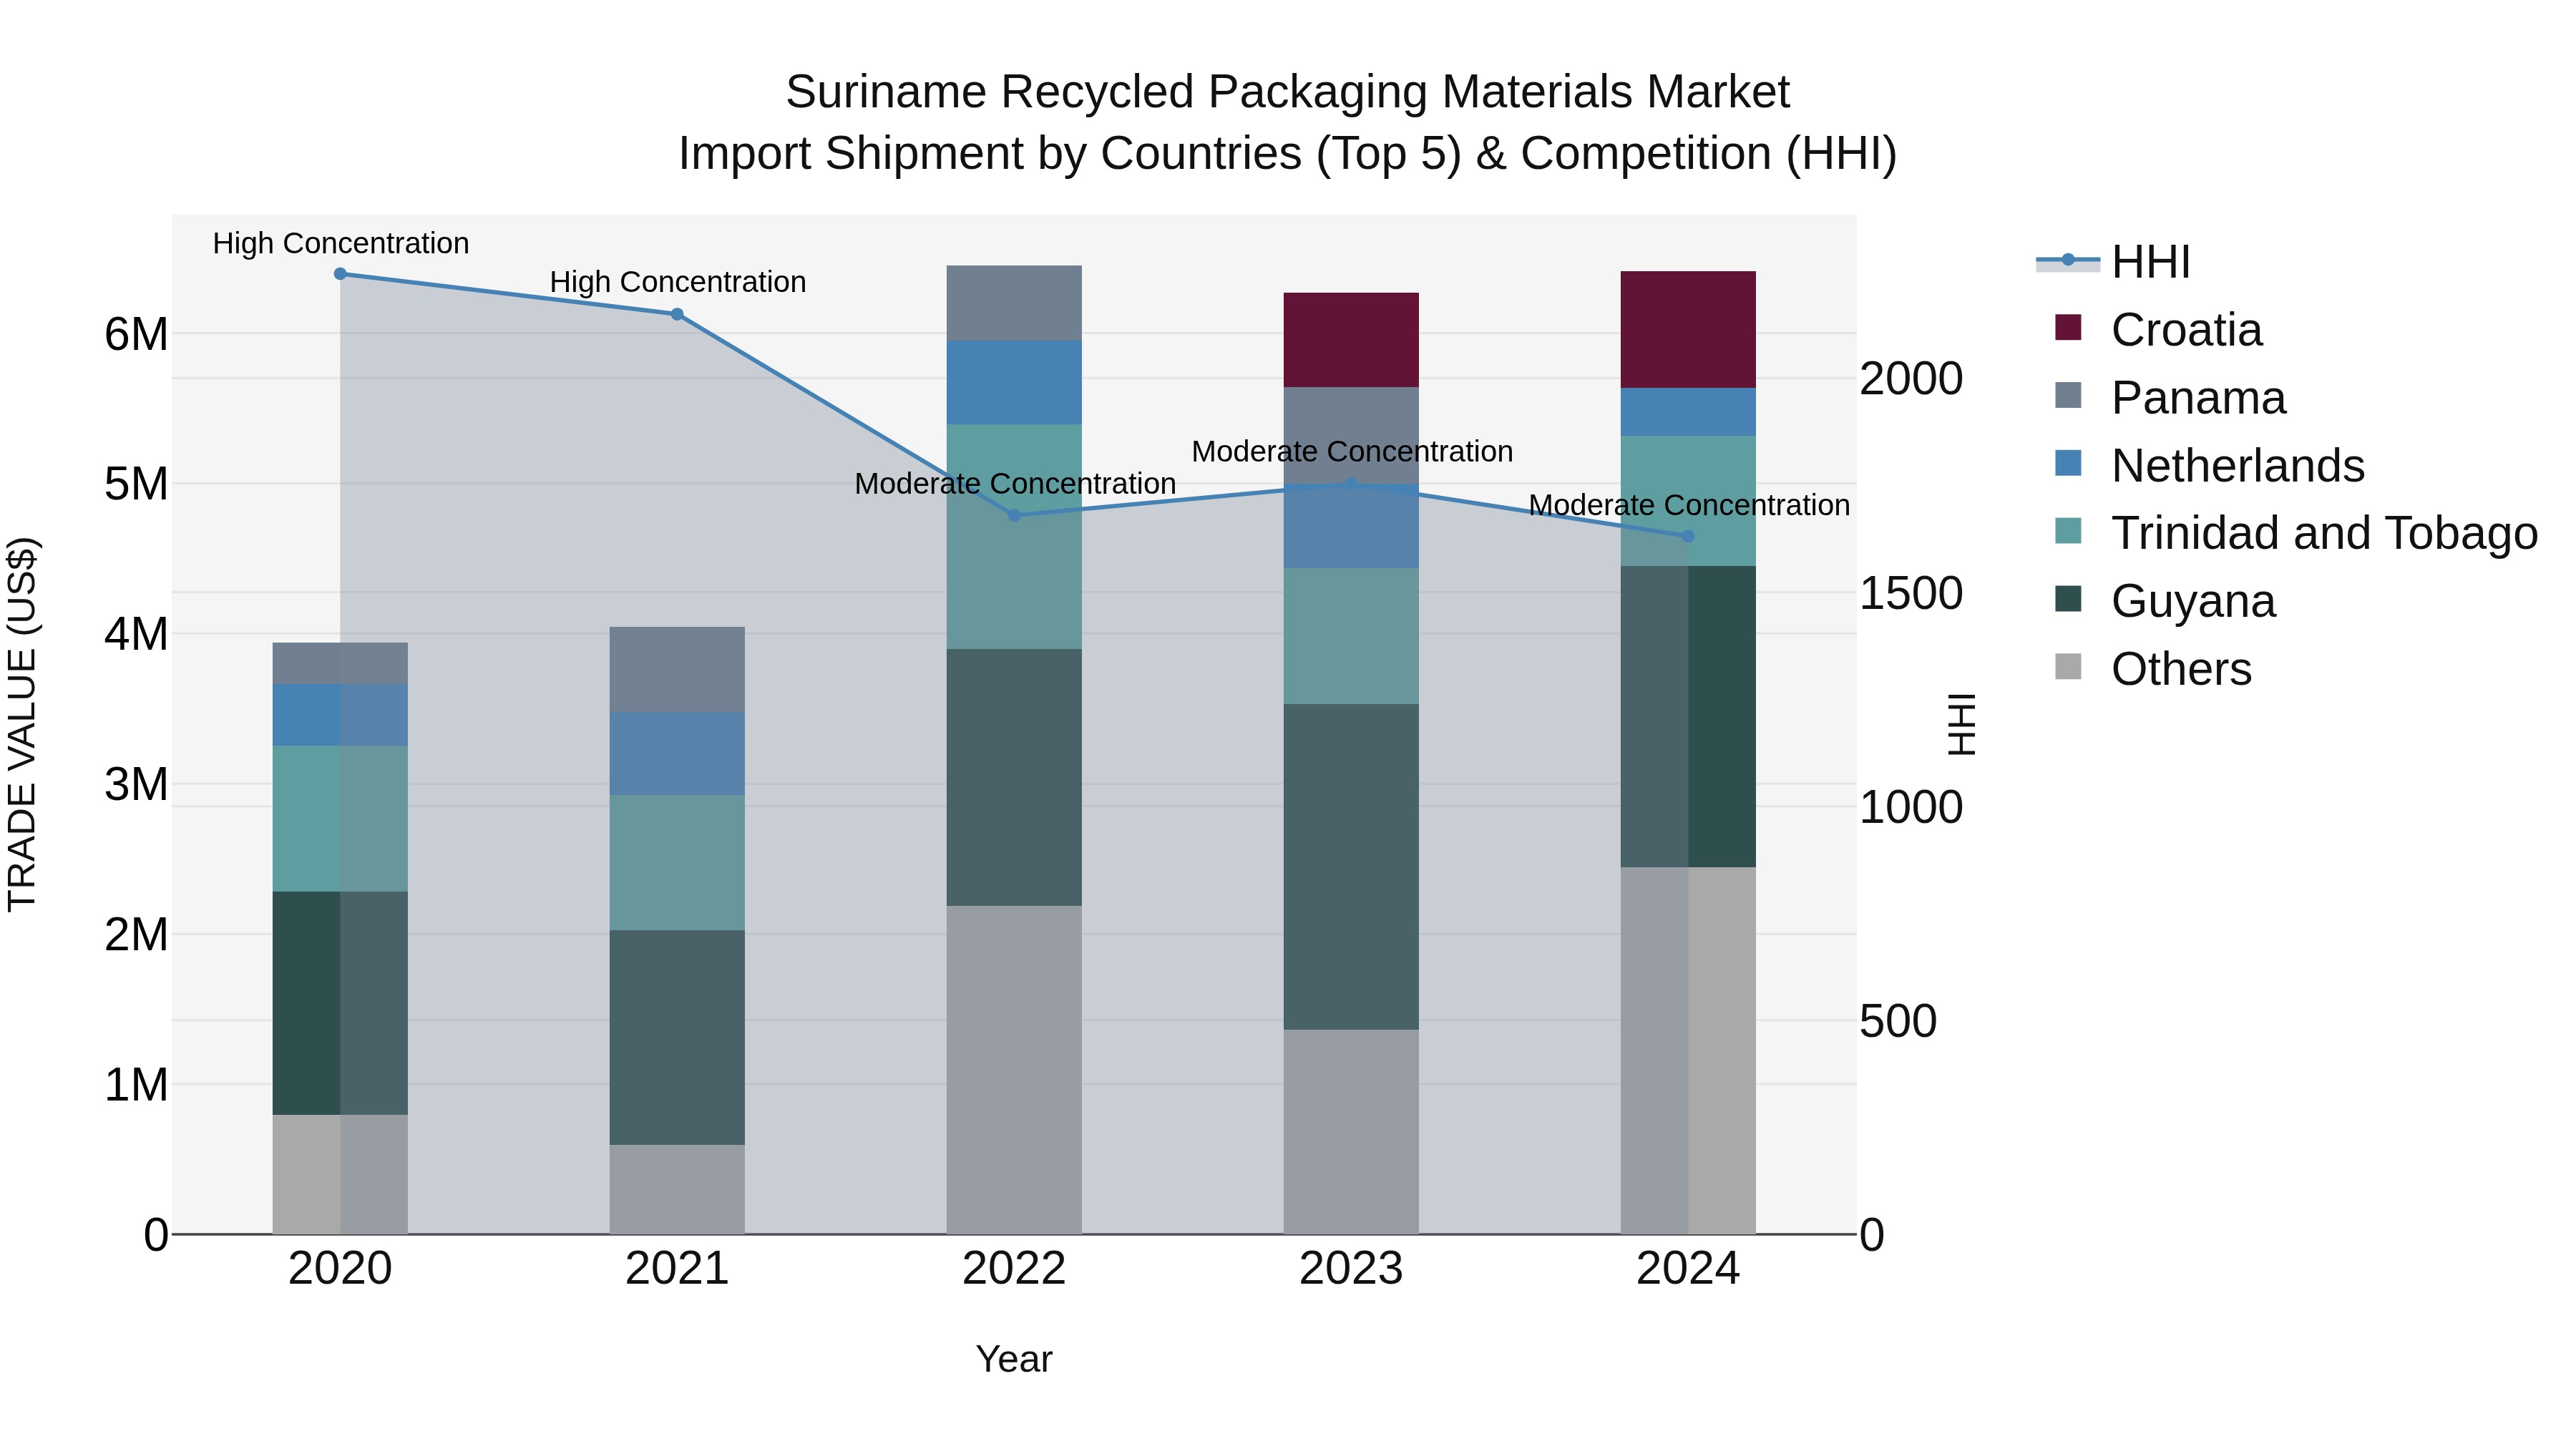Click the Croatia segment in the 2024 bar
Screen dimensions: 2576x1449
(1688, 330)
